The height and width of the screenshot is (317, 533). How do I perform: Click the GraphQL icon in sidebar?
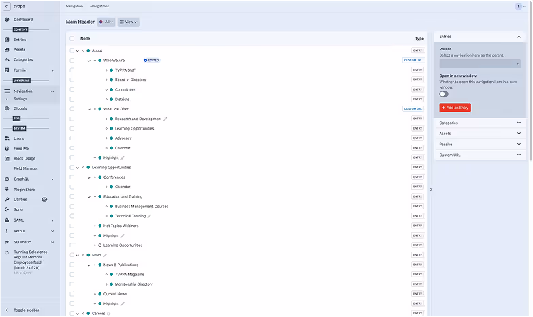pyautogui.click(x=7, y=179)
